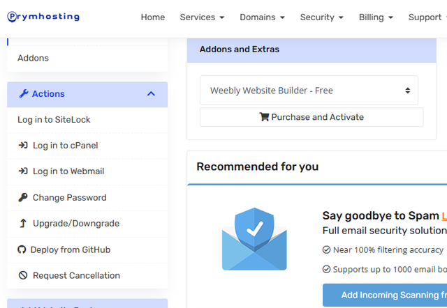Viewport: 447px width, 308px height.
Task: Click the Upgrade/Downgrade arrow icon
Action: click(x=22, y=224)
